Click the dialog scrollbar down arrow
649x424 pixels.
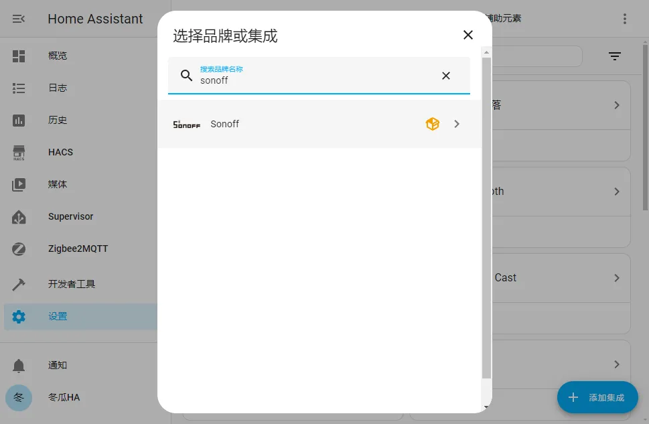pos(486,407)
